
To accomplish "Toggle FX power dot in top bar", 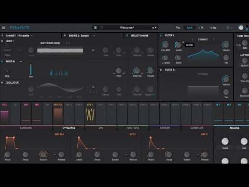I will [x=199, y=28].
